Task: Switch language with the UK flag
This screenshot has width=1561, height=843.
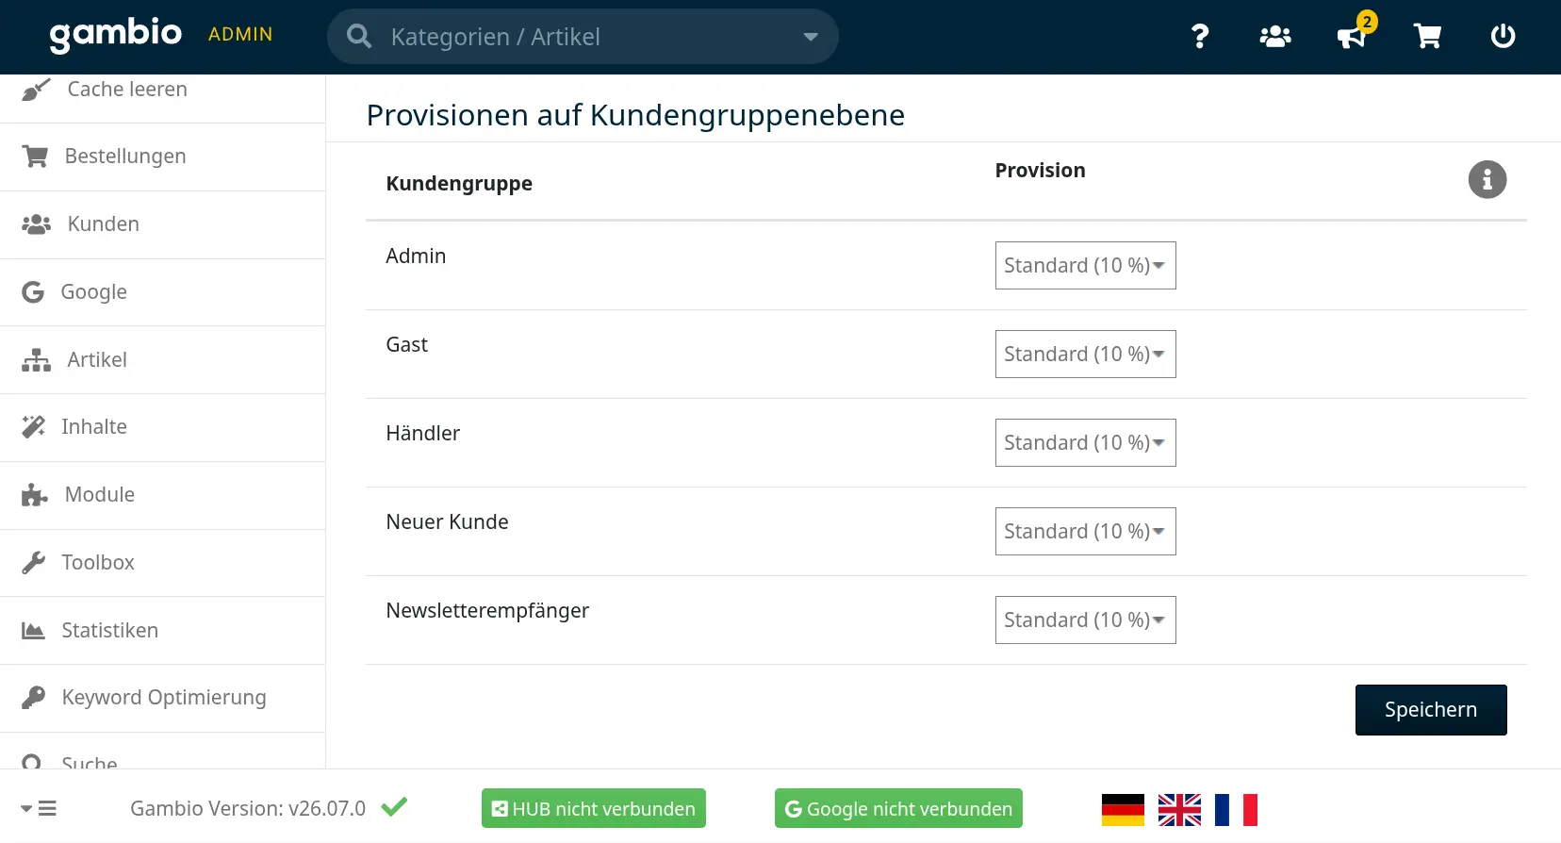Action: (x=1179, y=810)
